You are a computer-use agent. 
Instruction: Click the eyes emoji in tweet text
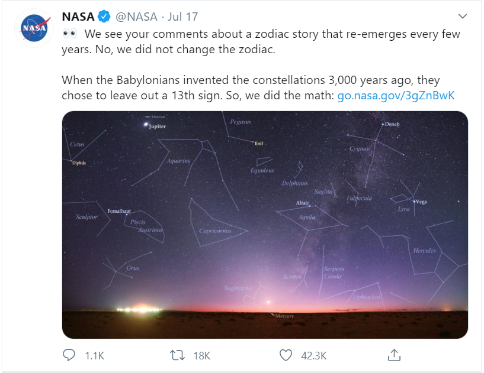(x=70, y=33)
